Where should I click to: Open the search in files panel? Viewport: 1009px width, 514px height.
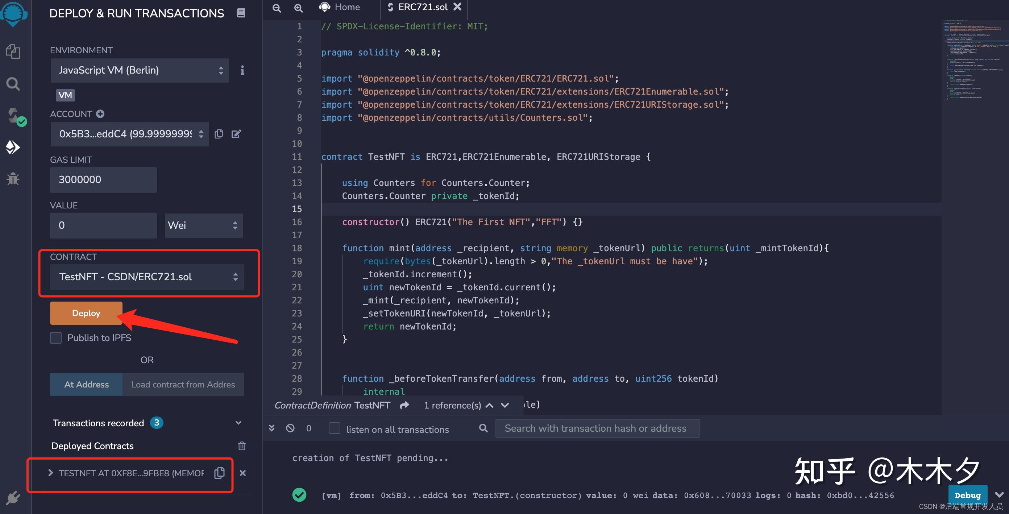(13, 83)
